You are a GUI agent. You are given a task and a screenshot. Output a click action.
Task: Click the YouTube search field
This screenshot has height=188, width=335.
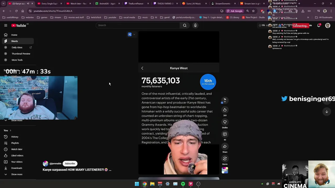[x=138, y=25]
